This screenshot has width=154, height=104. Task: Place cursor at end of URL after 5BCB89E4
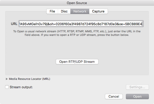[142, 24]
